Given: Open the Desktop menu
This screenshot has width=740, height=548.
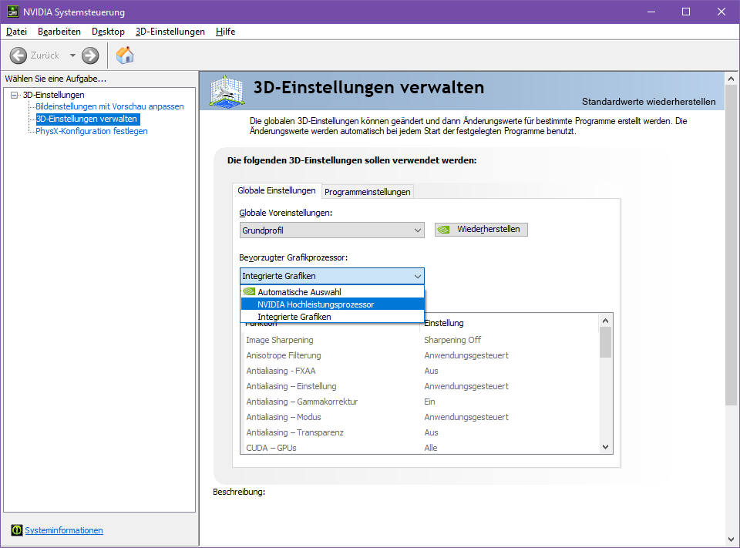Looking at the screenshot, I should [108, 32].
